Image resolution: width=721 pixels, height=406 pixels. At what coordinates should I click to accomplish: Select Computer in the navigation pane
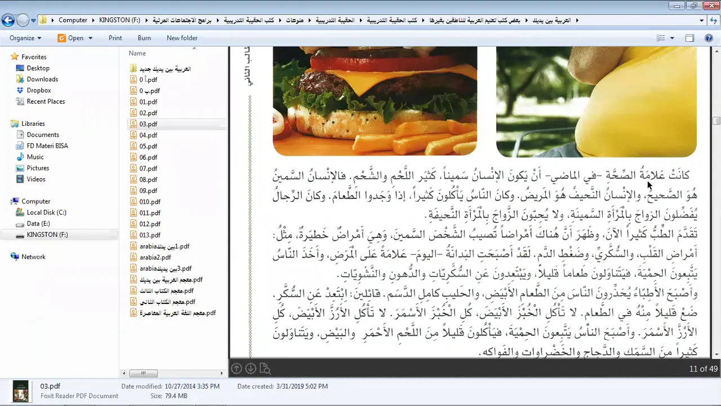coord(35,201)
